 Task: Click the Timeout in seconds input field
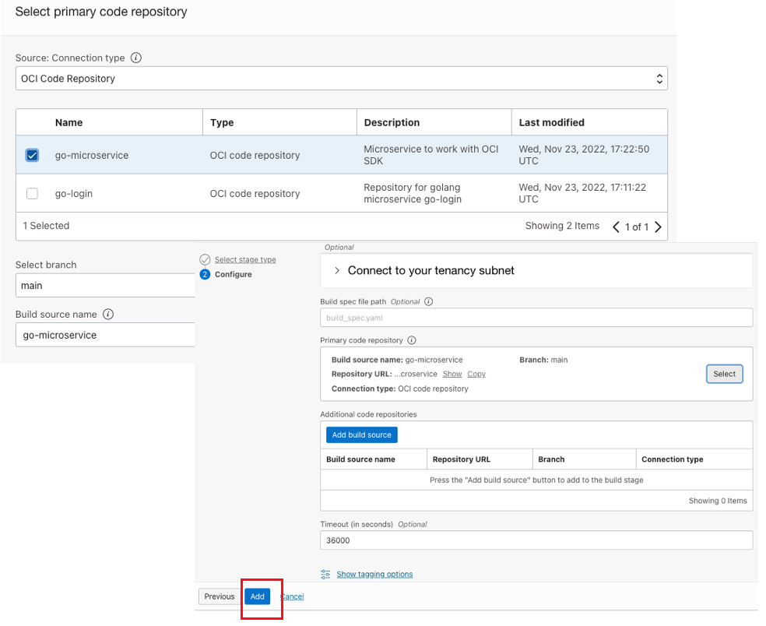537,540
